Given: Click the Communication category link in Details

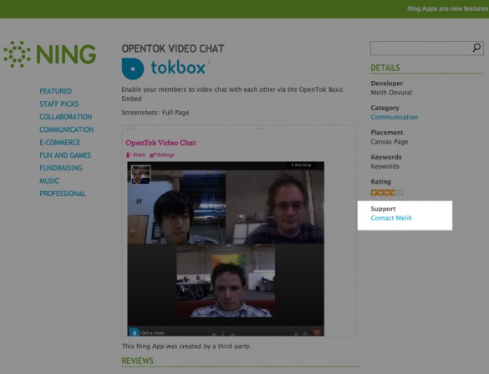Looking at the screenshot, I should point(395,117).
